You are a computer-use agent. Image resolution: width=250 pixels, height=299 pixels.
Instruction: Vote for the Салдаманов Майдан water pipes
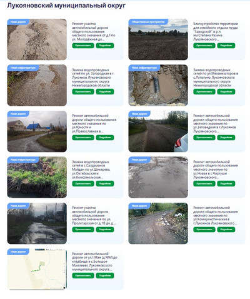tap(83, 184)
